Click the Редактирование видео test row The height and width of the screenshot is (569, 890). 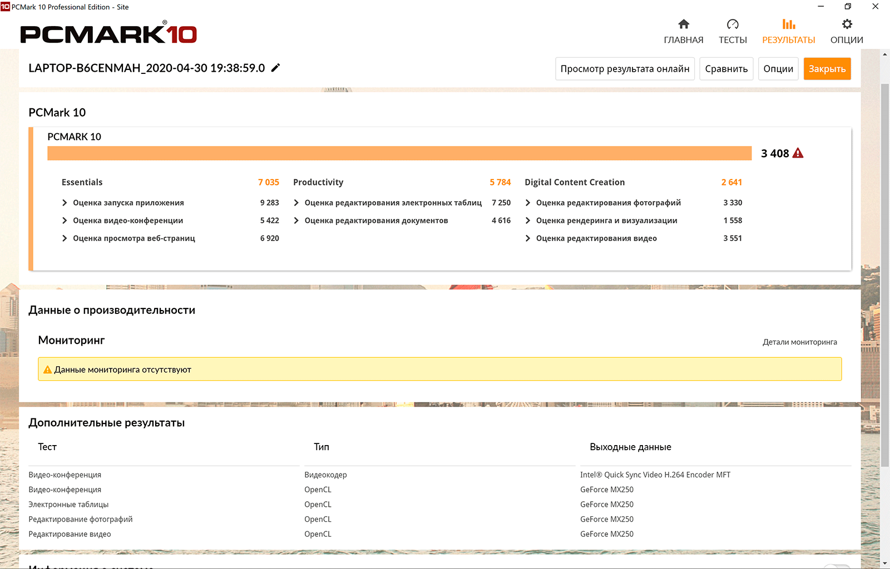tap(70, 535)
